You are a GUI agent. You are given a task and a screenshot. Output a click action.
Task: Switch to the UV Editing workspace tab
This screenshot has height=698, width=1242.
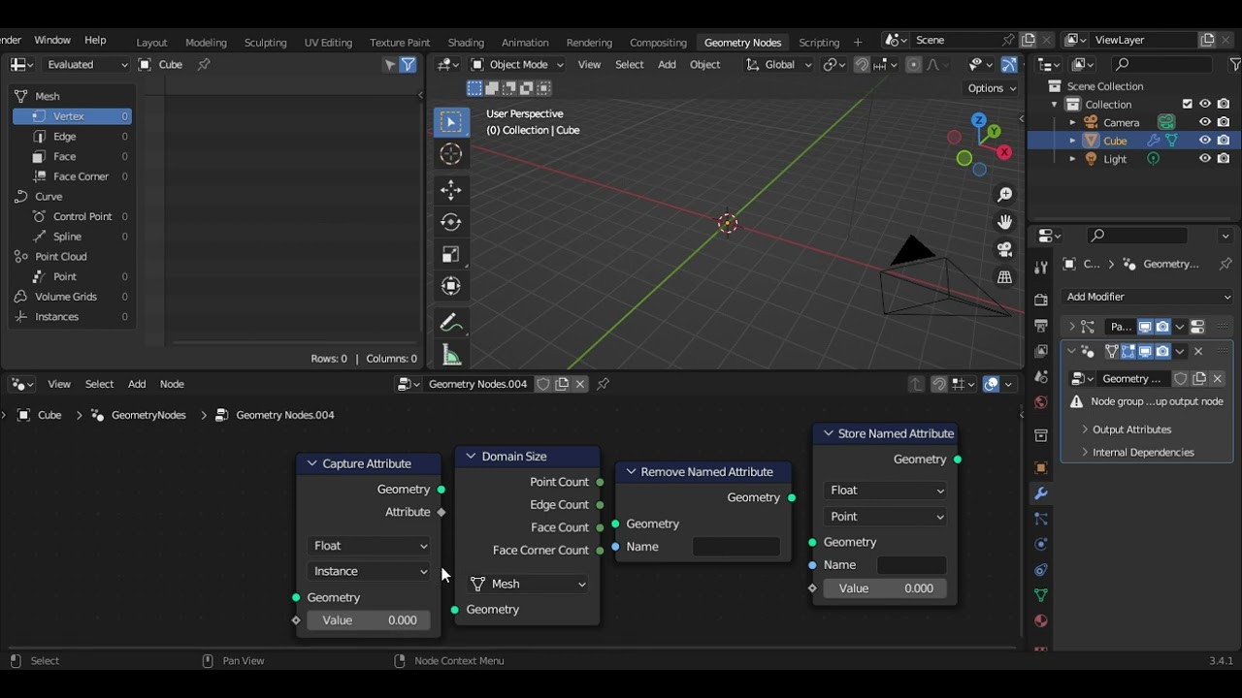pyautogui.click(x=328, y=43)
